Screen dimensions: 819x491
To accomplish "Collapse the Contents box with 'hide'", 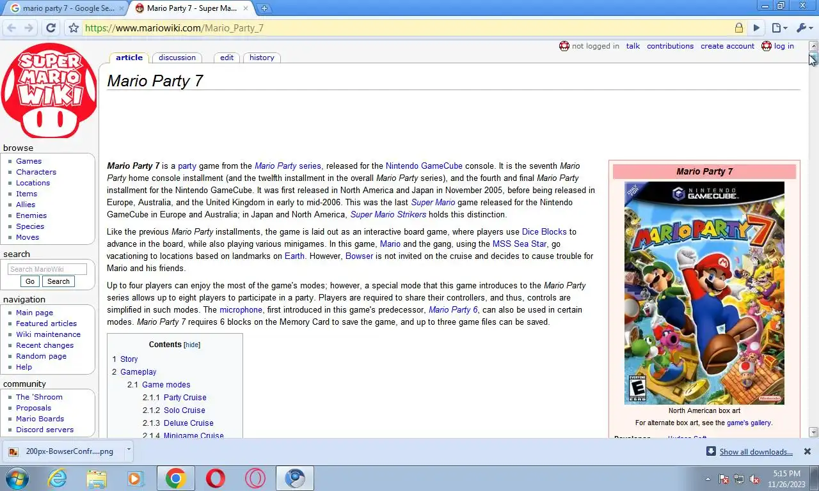I will (x=192, y=345).
